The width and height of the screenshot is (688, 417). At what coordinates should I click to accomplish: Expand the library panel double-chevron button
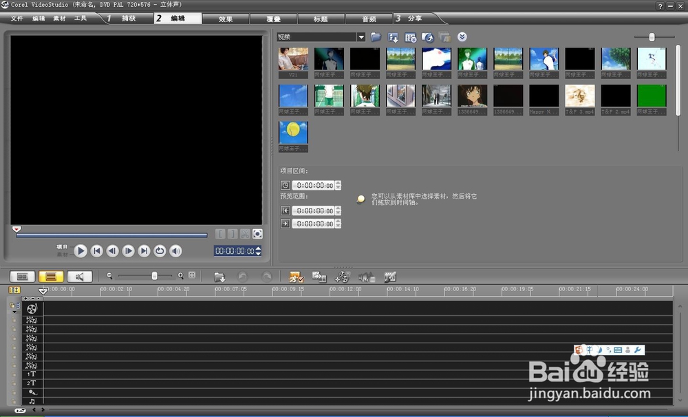(x=462, y=37)
